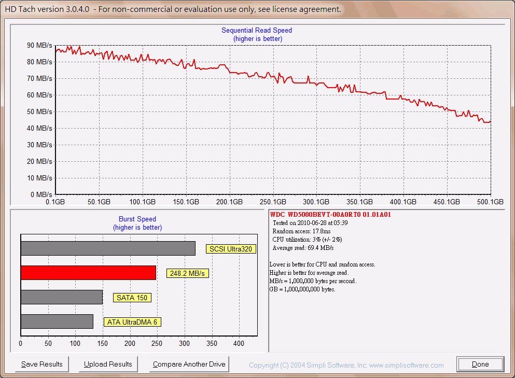
Task: Click the Upload Results button
Action: (x=108, y=364)
